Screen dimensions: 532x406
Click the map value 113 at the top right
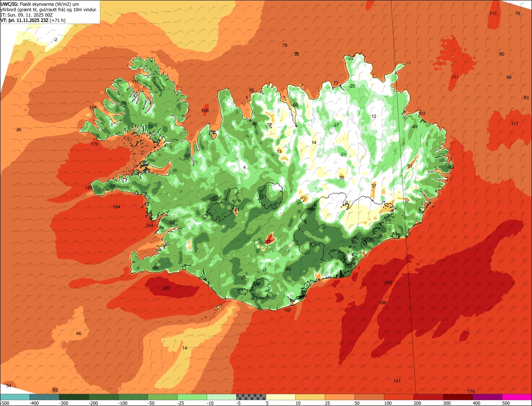click(493, 13)
